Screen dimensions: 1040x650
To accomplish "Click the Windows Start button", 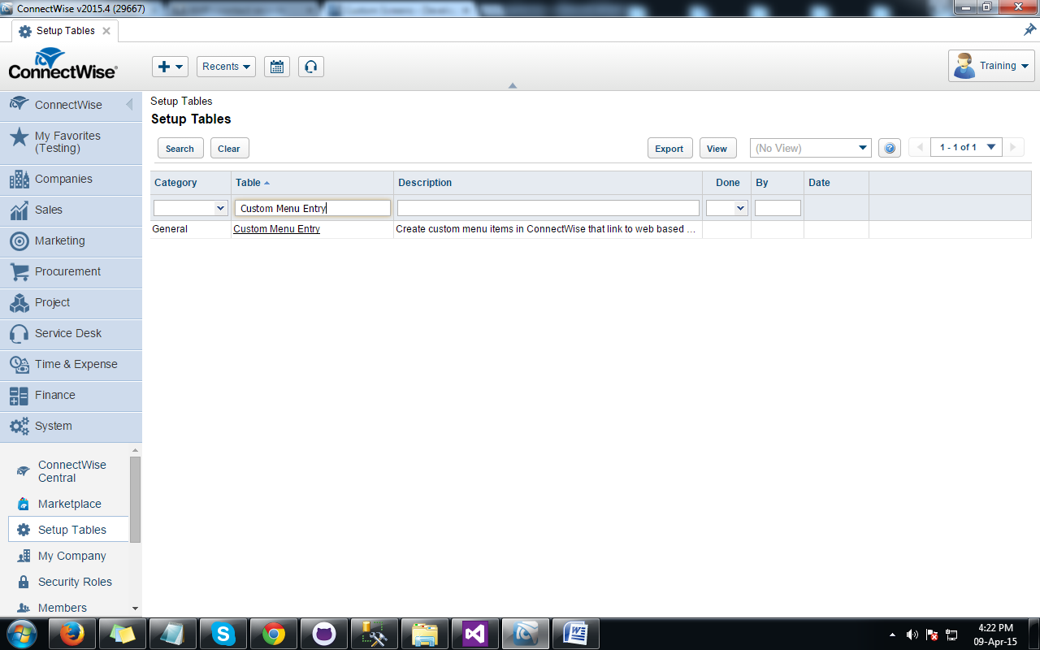I will point(21,634).
